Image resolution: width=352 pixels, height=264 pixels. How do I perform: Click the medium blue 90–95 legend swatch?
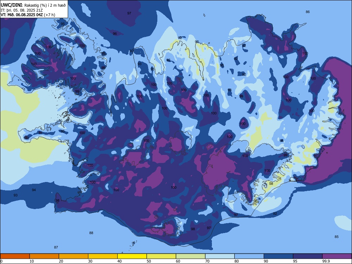click(278, 256)
